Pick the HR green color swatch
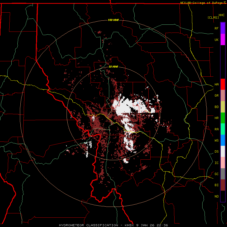Viewport: 227px width, 227px height. [223, 118]
